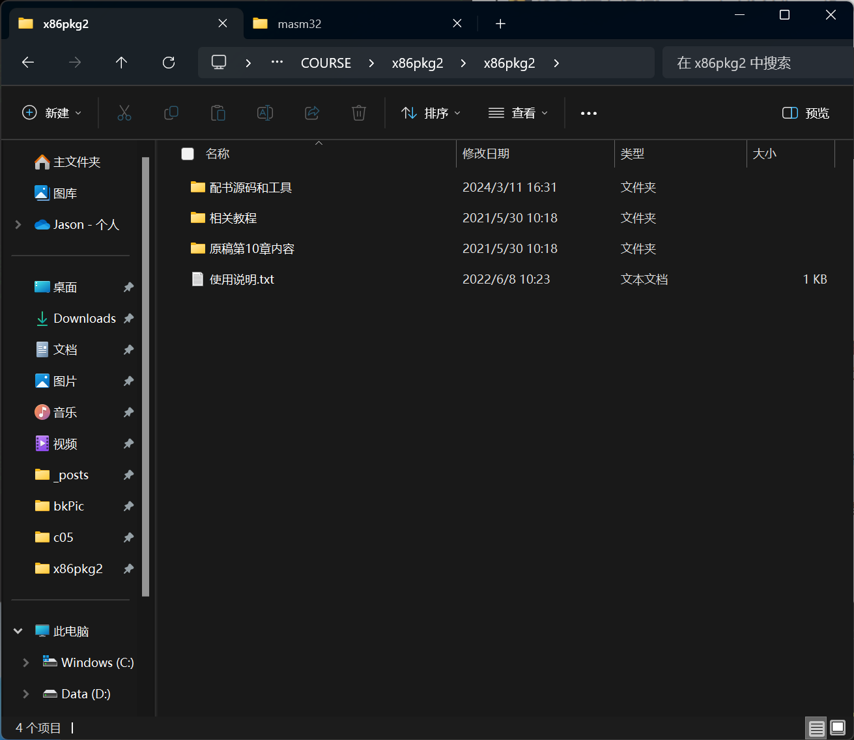This screenshot has height=740, width=854.
Task: Click the search x86pkg2 field
Action: [x=758, y=63]
